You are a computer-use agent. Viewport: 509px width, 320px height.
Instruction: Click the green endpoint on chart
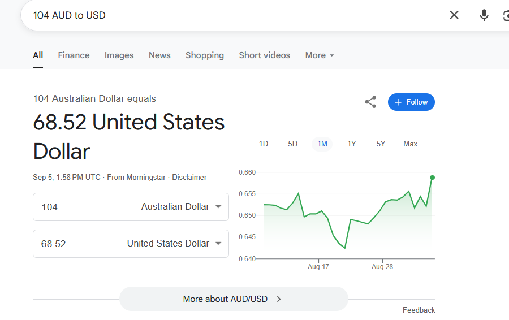432,178
